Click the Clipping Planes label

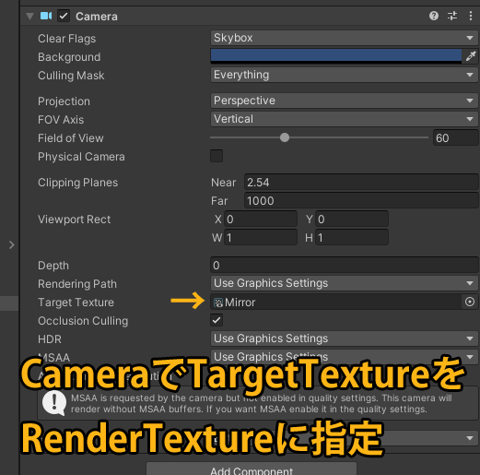[77, 183]
